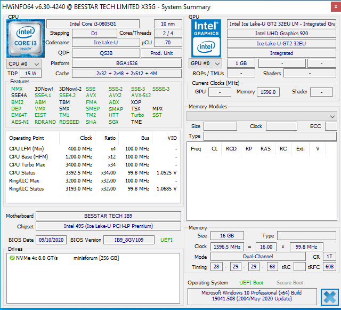Select the minisforum [256 GB] drive entry
341x310 pixels.
pyautogui.click(x=96, y=258)
